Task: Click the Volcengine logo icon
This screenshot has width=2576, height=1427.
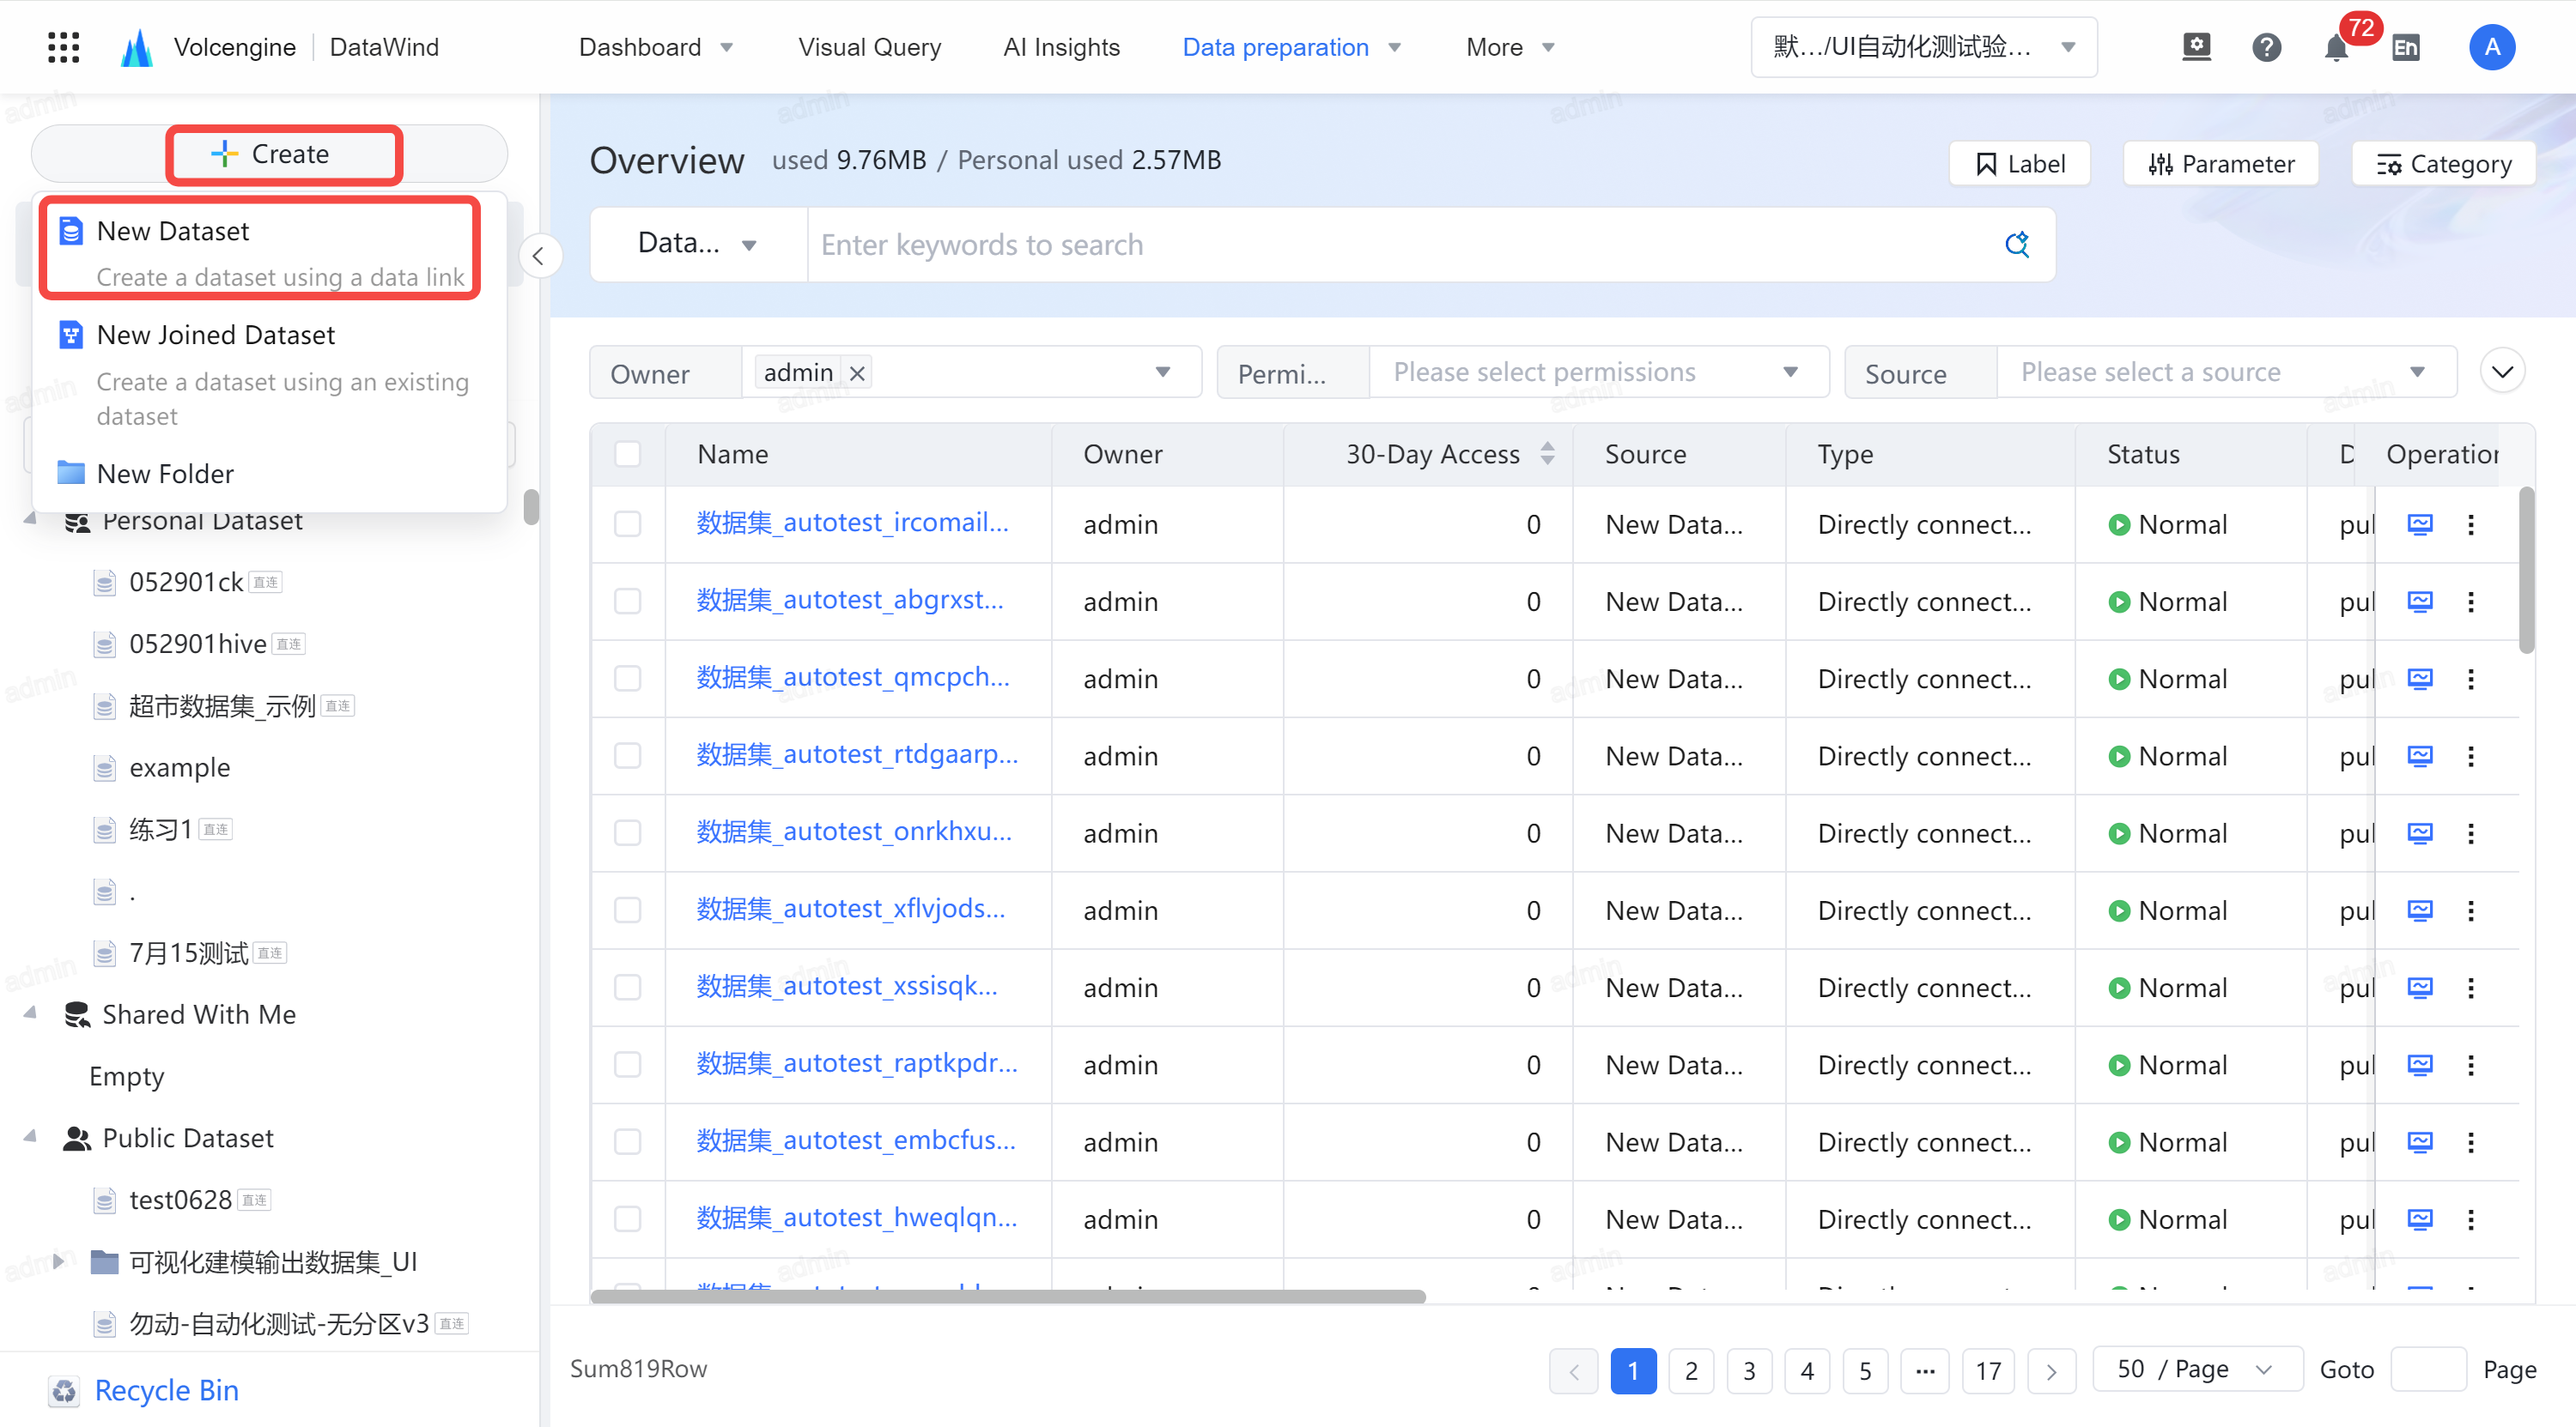Action: tap(136, 47)
